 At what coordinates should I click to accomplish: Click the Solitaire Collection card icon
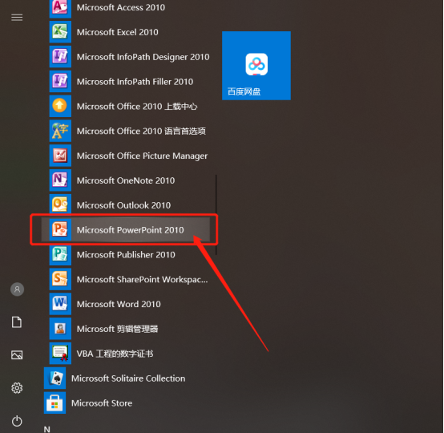pyautogui.click(x=54, y=378)
